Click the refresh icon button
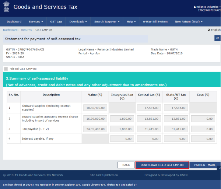The height and width of the screenshot is (189, 221). pos(217,38)
